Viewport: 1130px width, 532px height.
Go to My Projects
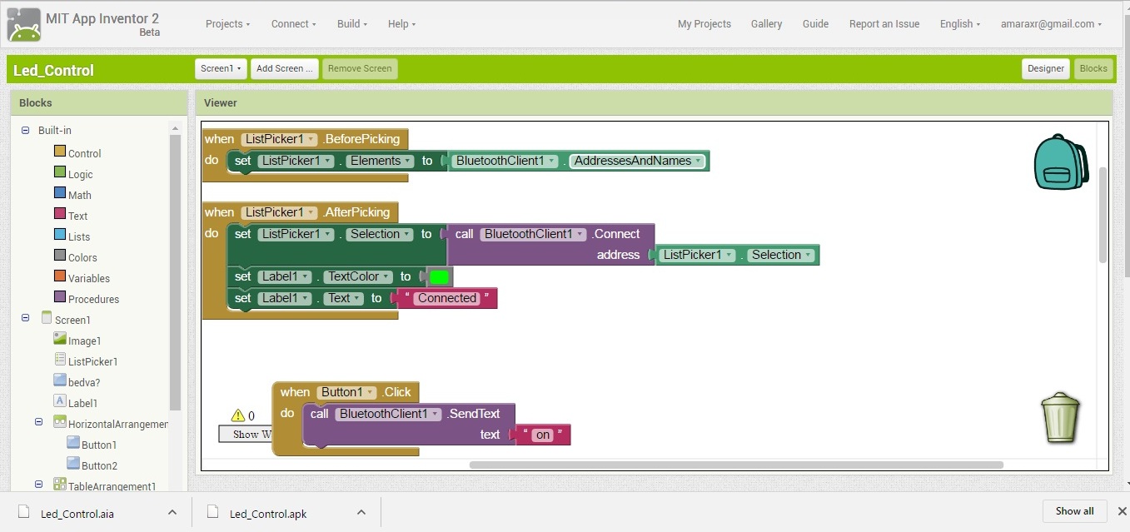tap(704, 24)
